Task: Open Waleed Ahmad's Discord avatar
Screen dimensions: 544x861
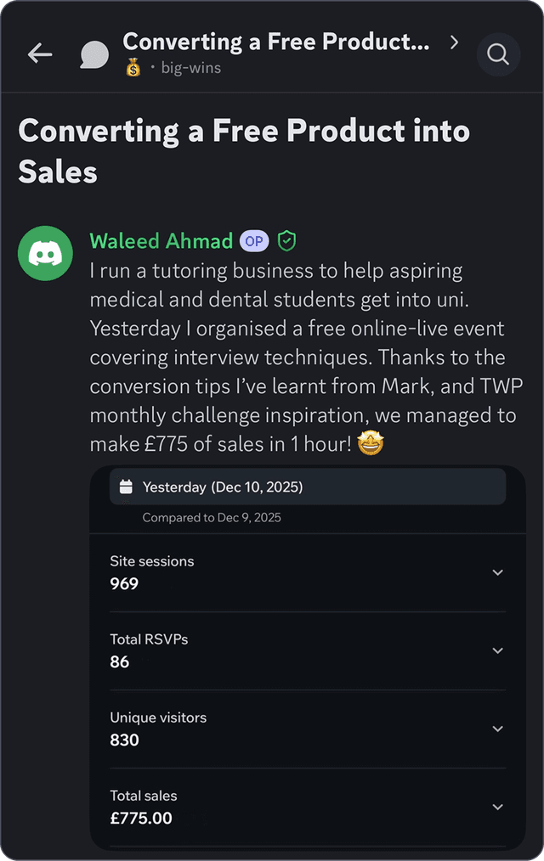Action: click(x=45, y=253)
